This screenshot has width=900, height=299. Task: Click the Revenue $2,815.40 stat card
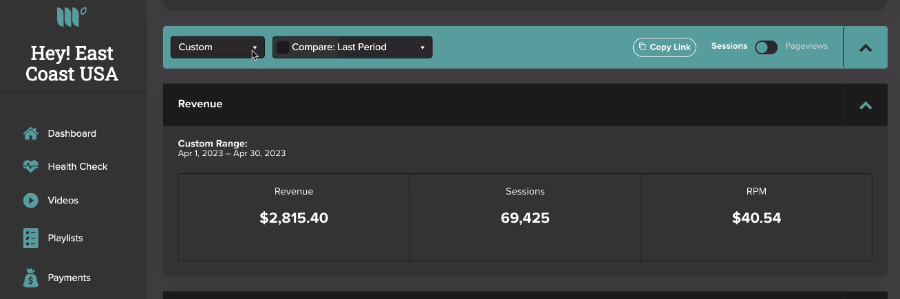[x=294, y=217]
